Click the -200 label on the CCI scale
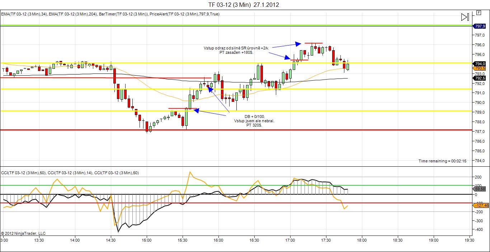The height and width of the screenshot is (252, 490). pos(478,212)
